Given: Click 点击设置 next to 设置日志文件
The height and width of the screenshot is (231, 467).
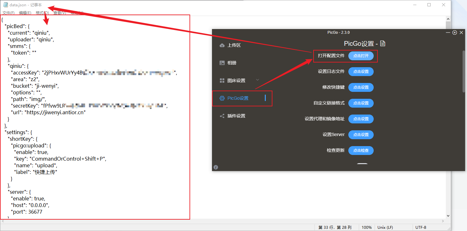Looking at the screenshot, I should pyautogui.click(x=361, y=72).
